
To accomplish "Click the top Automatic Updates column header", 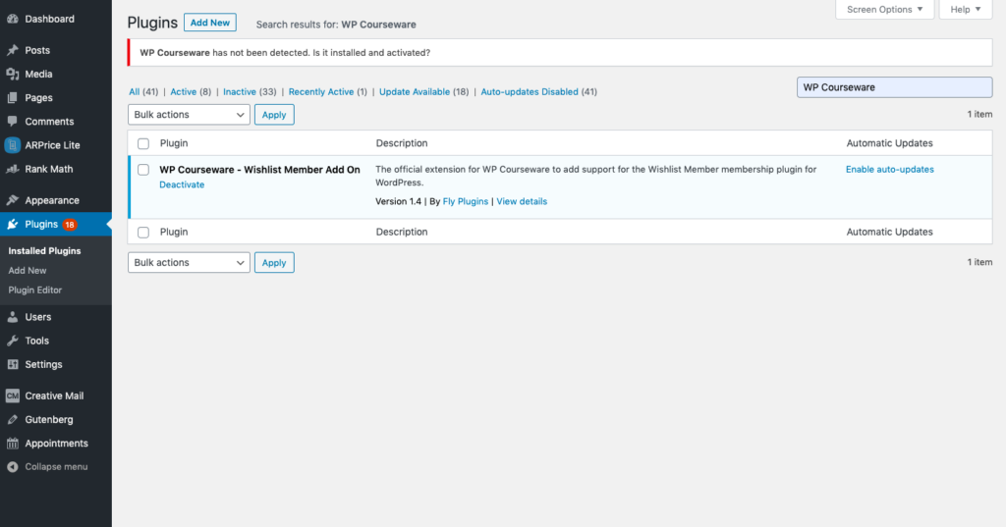I will point(889,143).
